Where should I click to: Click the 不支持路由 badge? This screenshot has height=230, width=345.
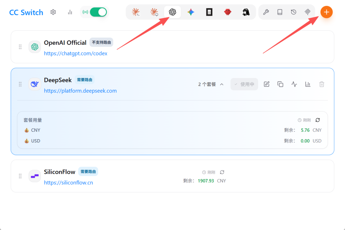click(101, 42)
